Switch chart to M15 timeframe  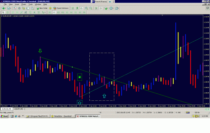point(58,12)
